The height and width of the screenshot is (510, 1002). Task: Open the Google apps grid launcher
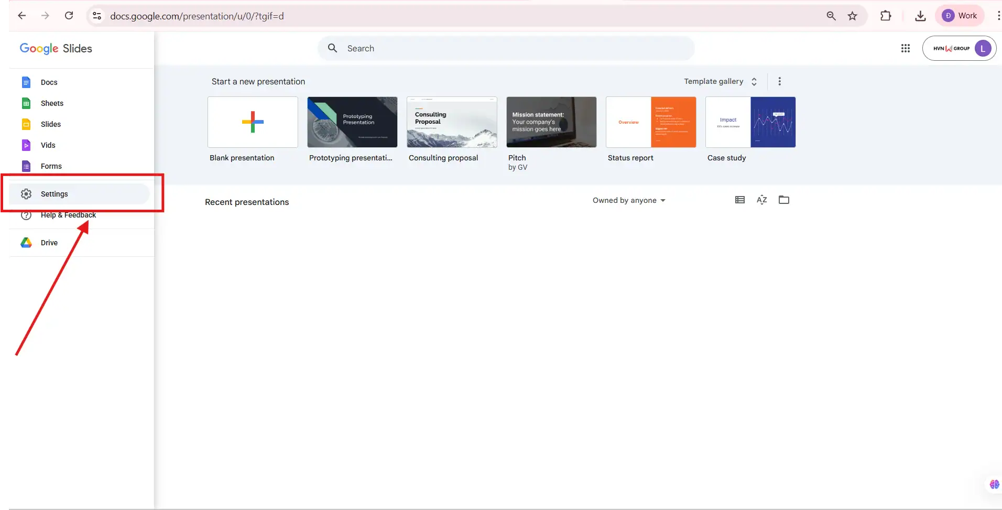(905, 48)
